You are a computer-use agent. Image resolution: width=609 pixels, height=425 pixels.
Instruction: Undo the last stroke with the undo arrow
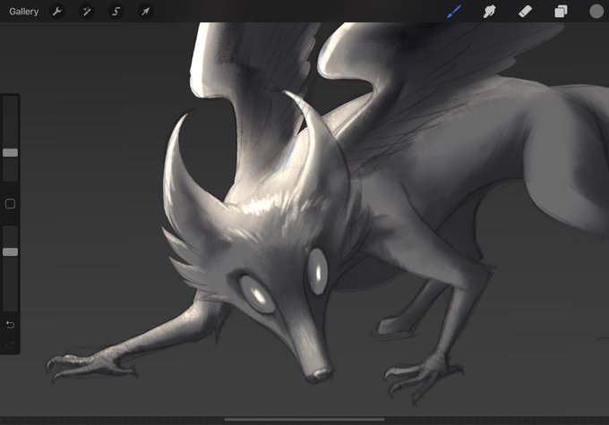10,325
